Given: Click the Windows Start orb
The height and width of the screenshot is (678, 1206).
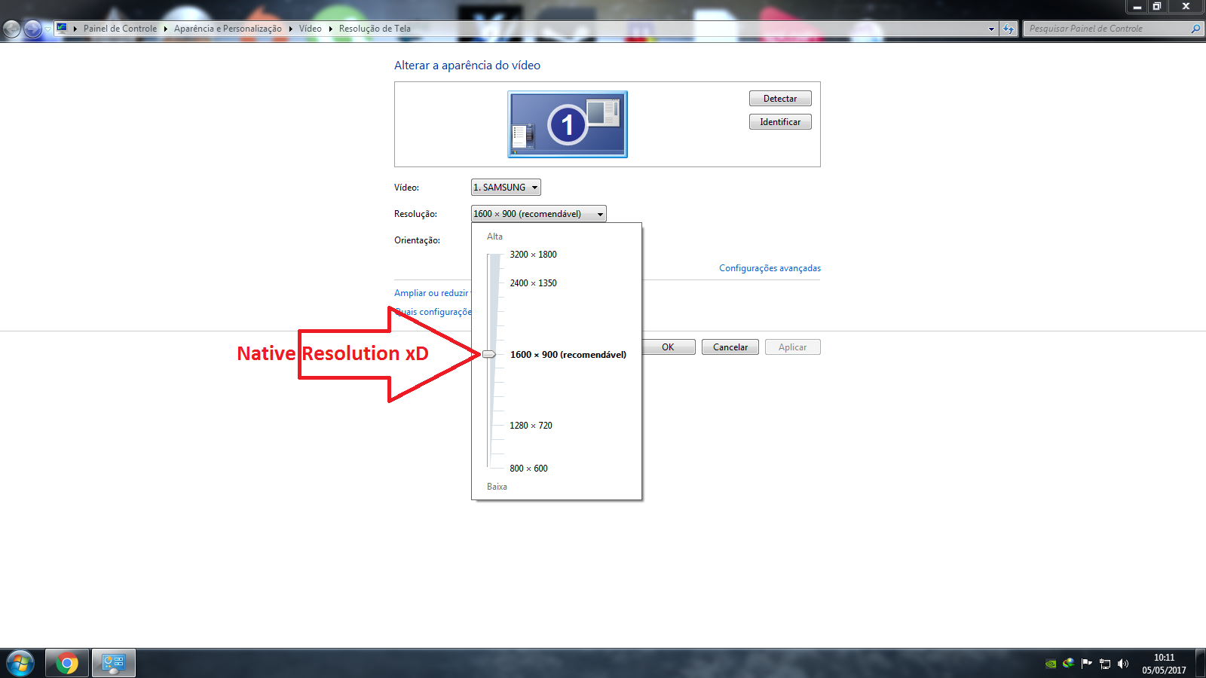Looking at the screenshot, I should (20, 663).
